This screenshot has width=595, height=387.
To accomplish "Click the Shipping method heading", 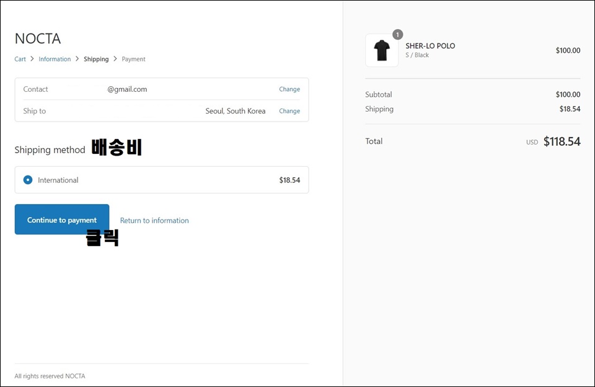I will (50, 150).
